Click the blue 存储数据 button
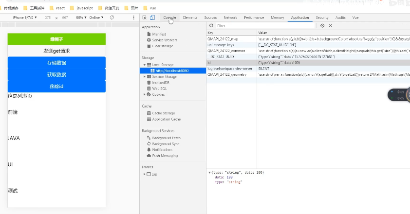Viewport: 410px width, 214px height. pos(56,63)
